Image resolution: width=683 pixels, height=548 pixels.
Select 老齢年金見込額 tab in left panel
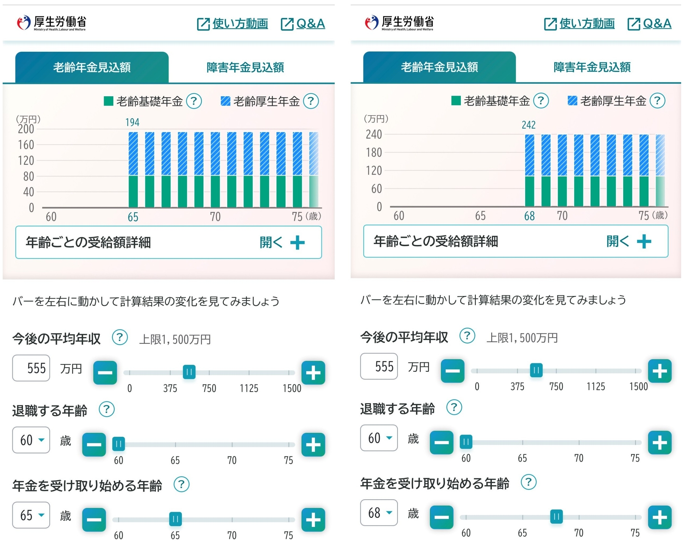[x=92, y=67]
